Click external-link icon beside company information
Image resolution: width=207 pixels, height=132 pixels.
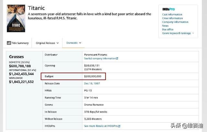click(x=117, y=58)
